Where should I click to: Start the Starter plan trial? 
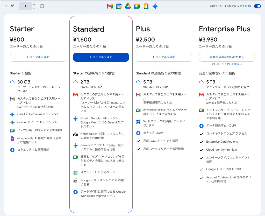pos(38,57)
